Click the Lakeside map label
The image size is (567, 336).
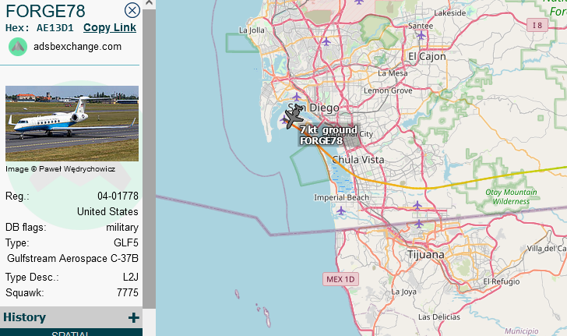[x=450, y=13]
